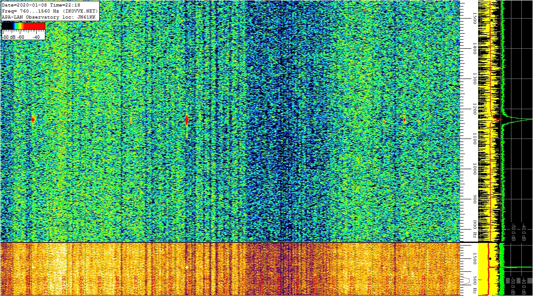
Task: Click the 22:13:00 time marker label
Action: click(x=100, y=284)
